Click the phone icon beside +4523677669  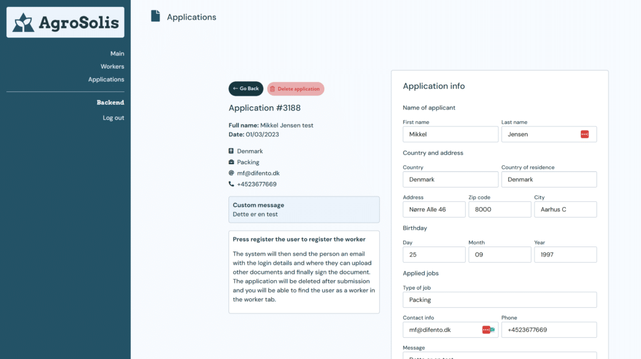(x=232, y=185)
